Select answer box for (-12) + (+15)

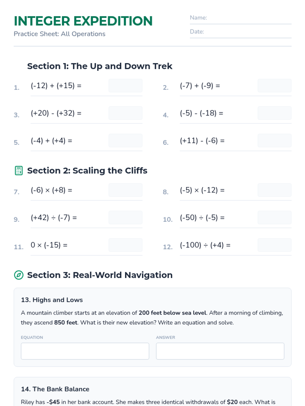(125, 86)
